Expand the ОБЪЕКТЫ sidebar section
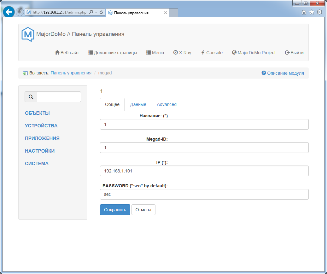 [37, 113]
